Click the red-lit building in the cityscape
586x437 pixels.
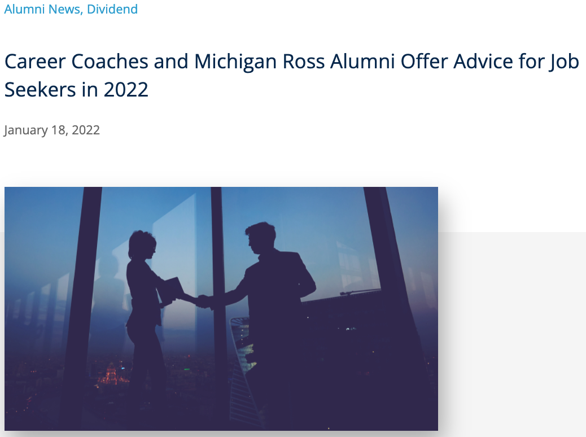click(110, 374)
